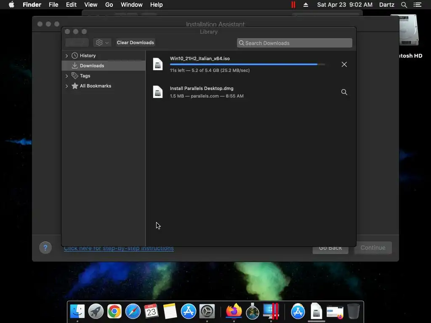
Task: Open minimized Firefox window in Dock
Action: coord(335,312)
